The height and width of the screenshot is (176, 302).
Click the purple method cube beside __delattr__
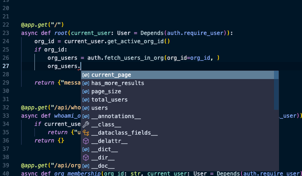[86, 141]
